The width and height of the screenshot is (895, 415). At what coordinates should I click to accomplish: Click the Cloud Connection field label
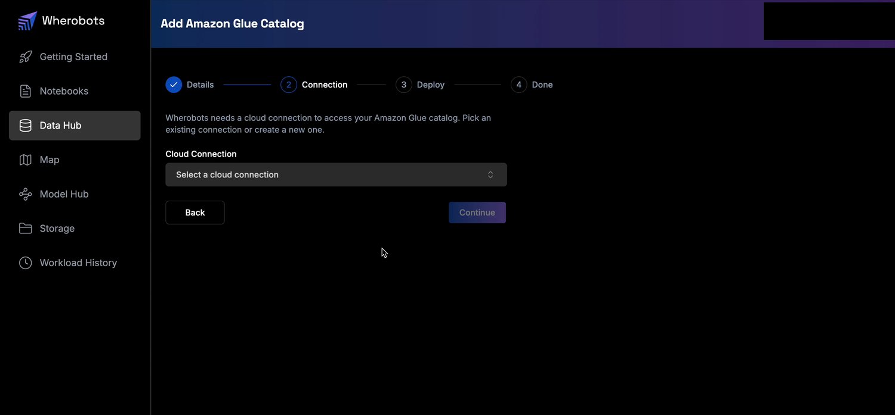(201, 154)
